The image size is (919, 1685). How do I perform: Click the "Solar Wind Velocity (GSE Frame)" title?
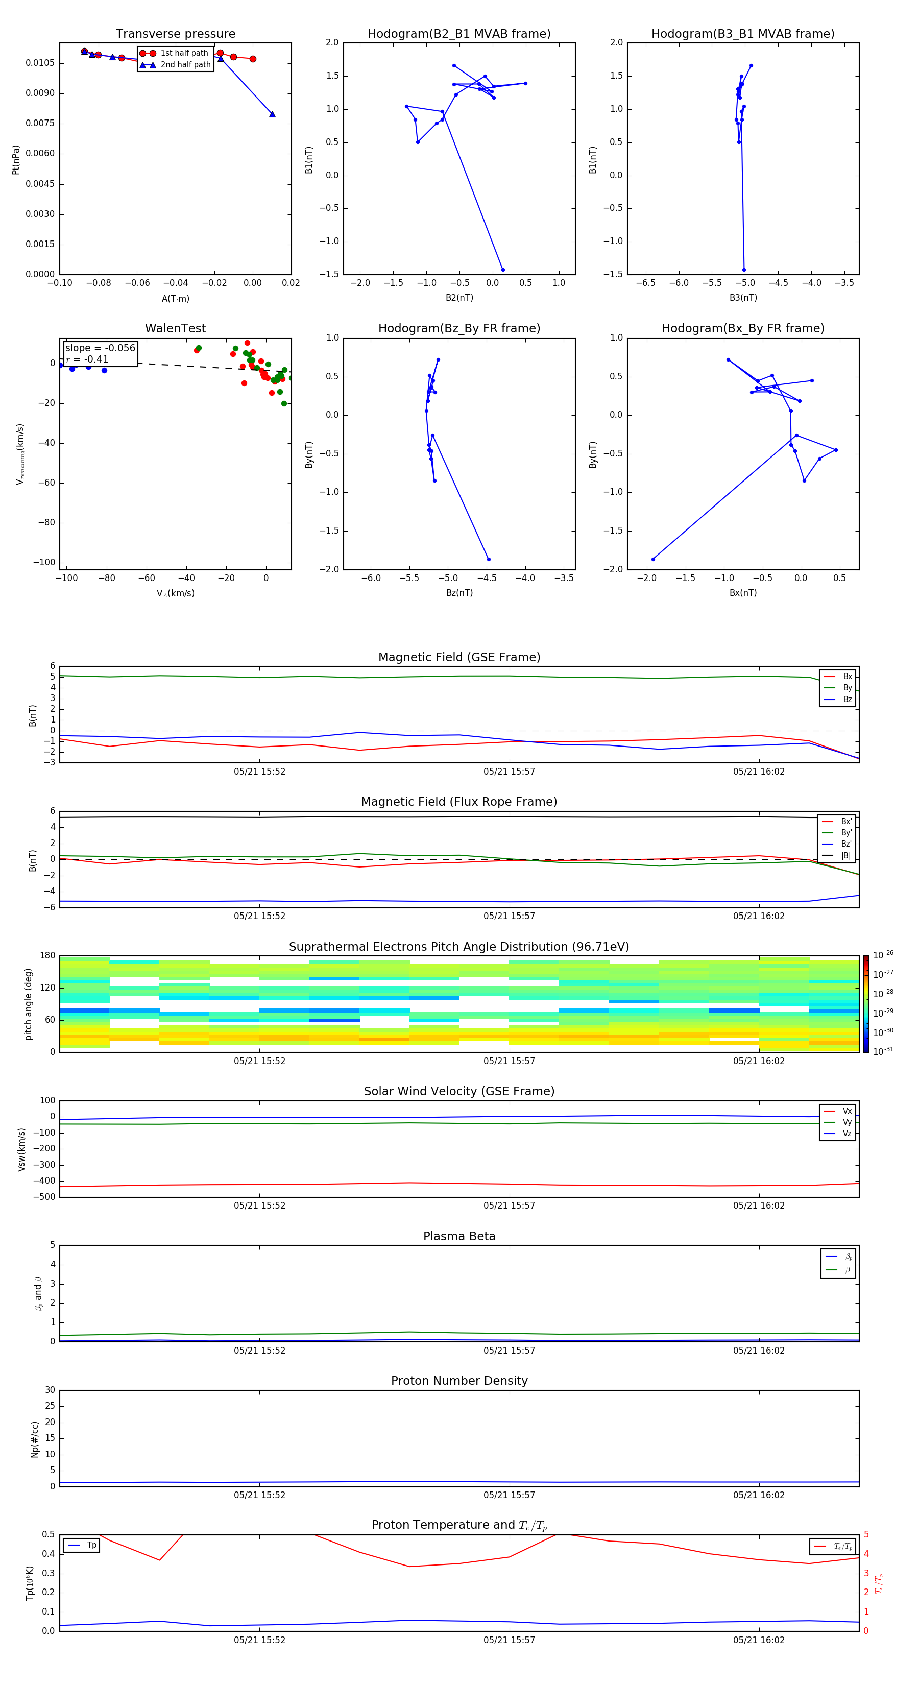click(x=459, y=1092)
